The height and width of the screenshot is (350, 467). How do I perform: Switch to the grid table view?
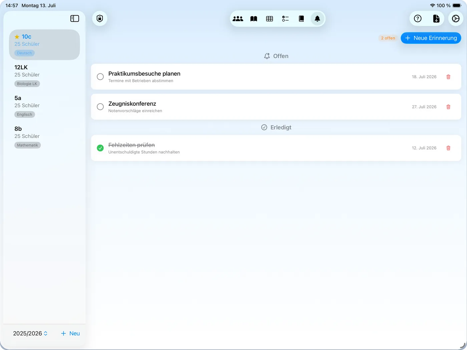[270, 19]
